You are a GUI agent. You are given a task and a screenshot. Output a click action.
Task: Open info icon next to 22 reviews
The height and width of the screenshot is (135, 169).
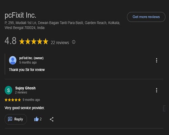[x=74, y=42]
